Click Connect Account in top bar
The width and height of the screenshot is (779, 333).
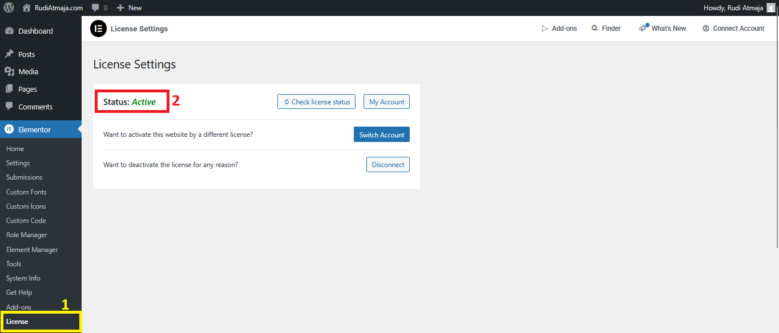(733, 29)
